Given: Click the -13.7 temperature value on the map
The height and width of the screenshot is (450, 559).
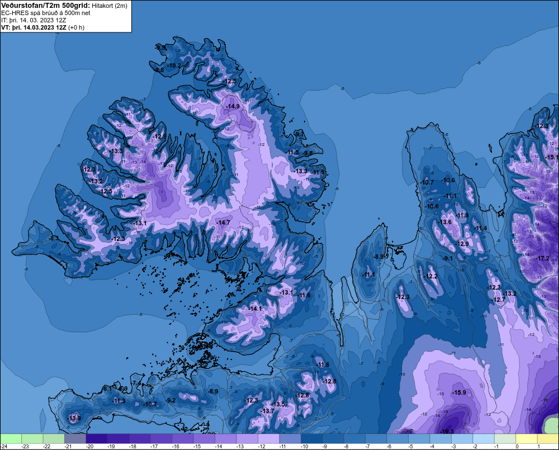Looking at the screenshot, I should tap(267, 411).
